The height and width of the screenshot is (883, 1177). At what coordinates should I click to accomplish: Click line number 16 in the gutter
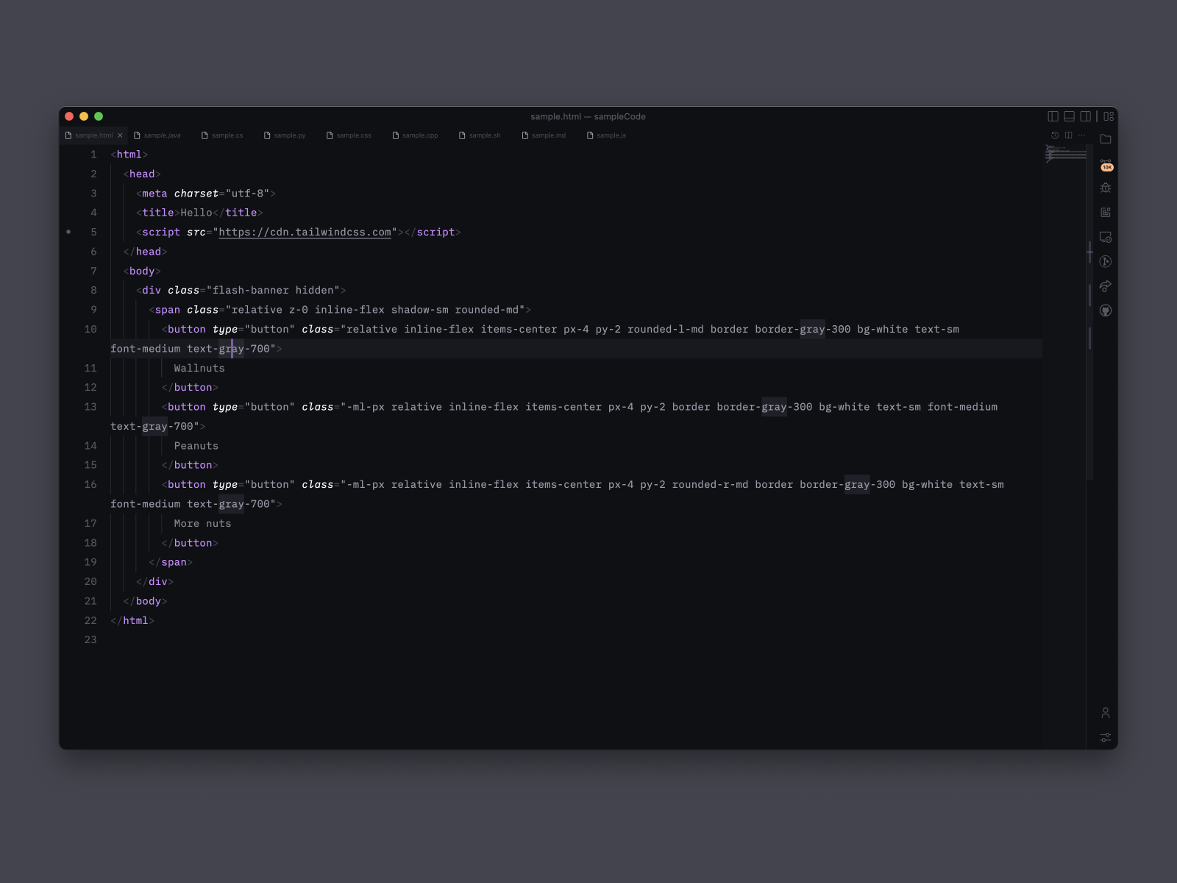90,484
